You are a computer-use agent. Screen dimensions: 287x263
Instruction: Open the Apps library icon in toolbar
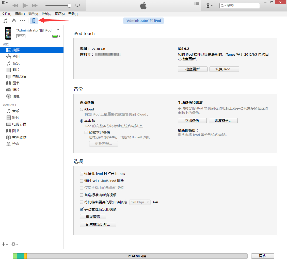coord(14,21)
